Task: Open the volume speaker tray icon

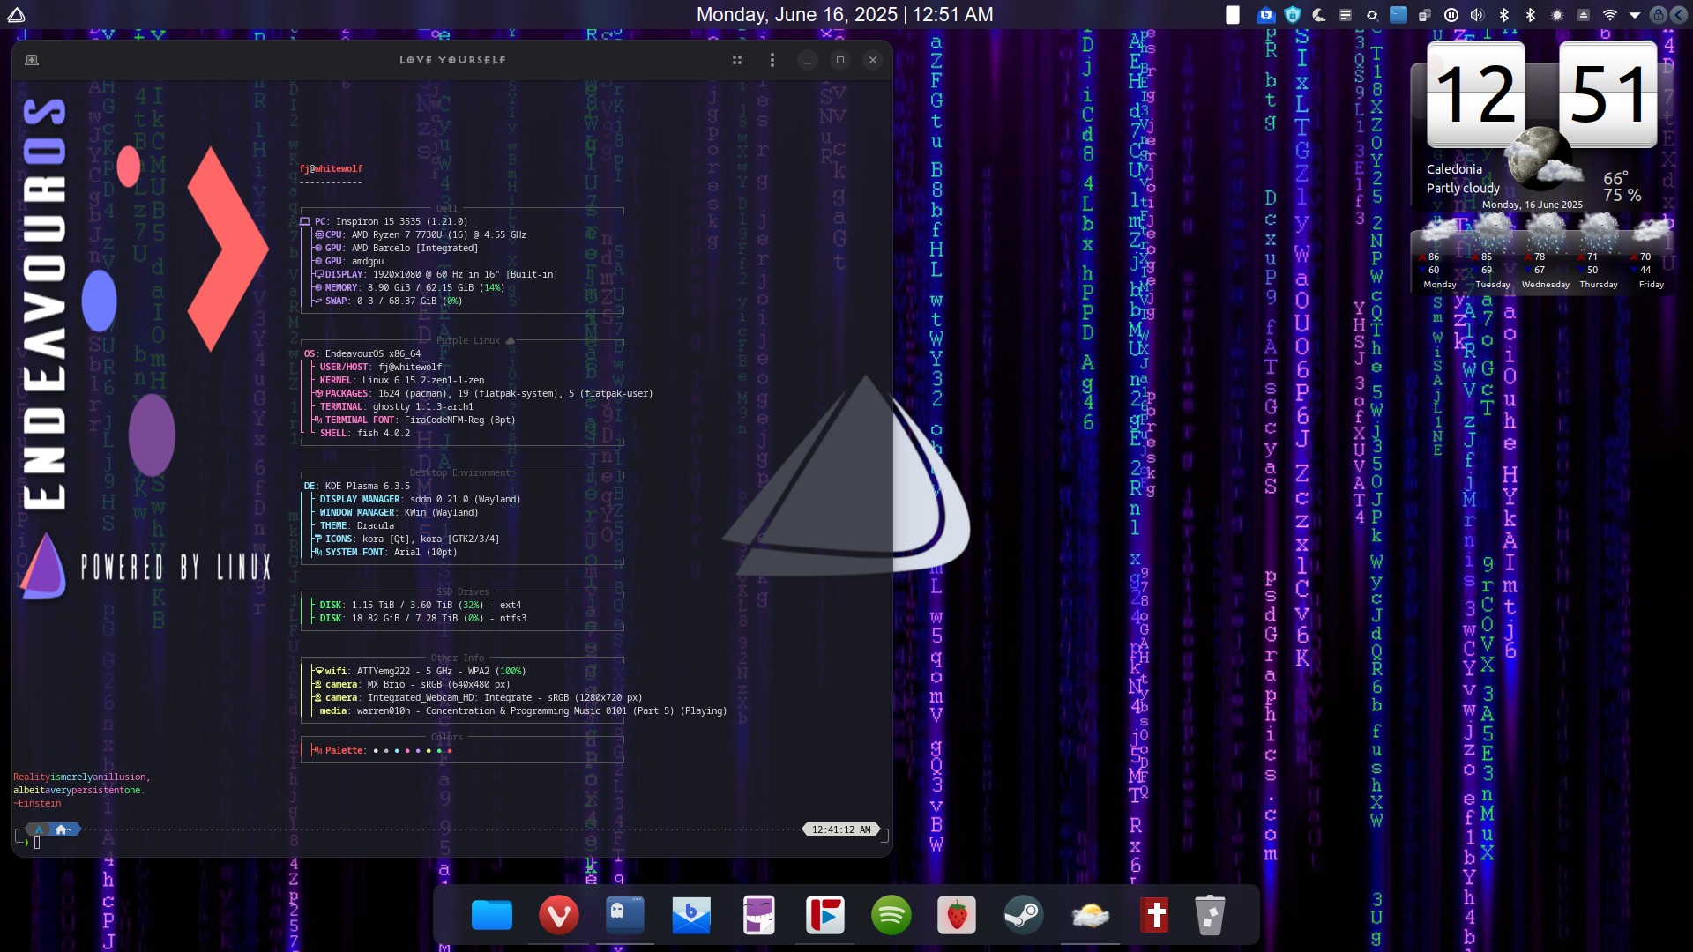Action: pos(1478,14)
